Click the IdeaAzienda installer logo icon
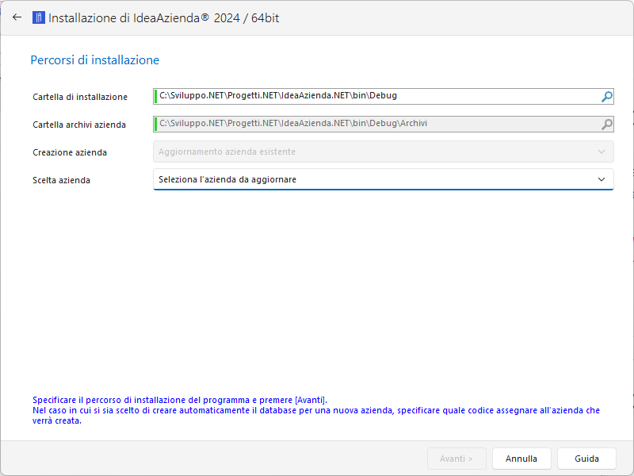The width and height of the screenshot is (634, 476). tap(38, 17)
